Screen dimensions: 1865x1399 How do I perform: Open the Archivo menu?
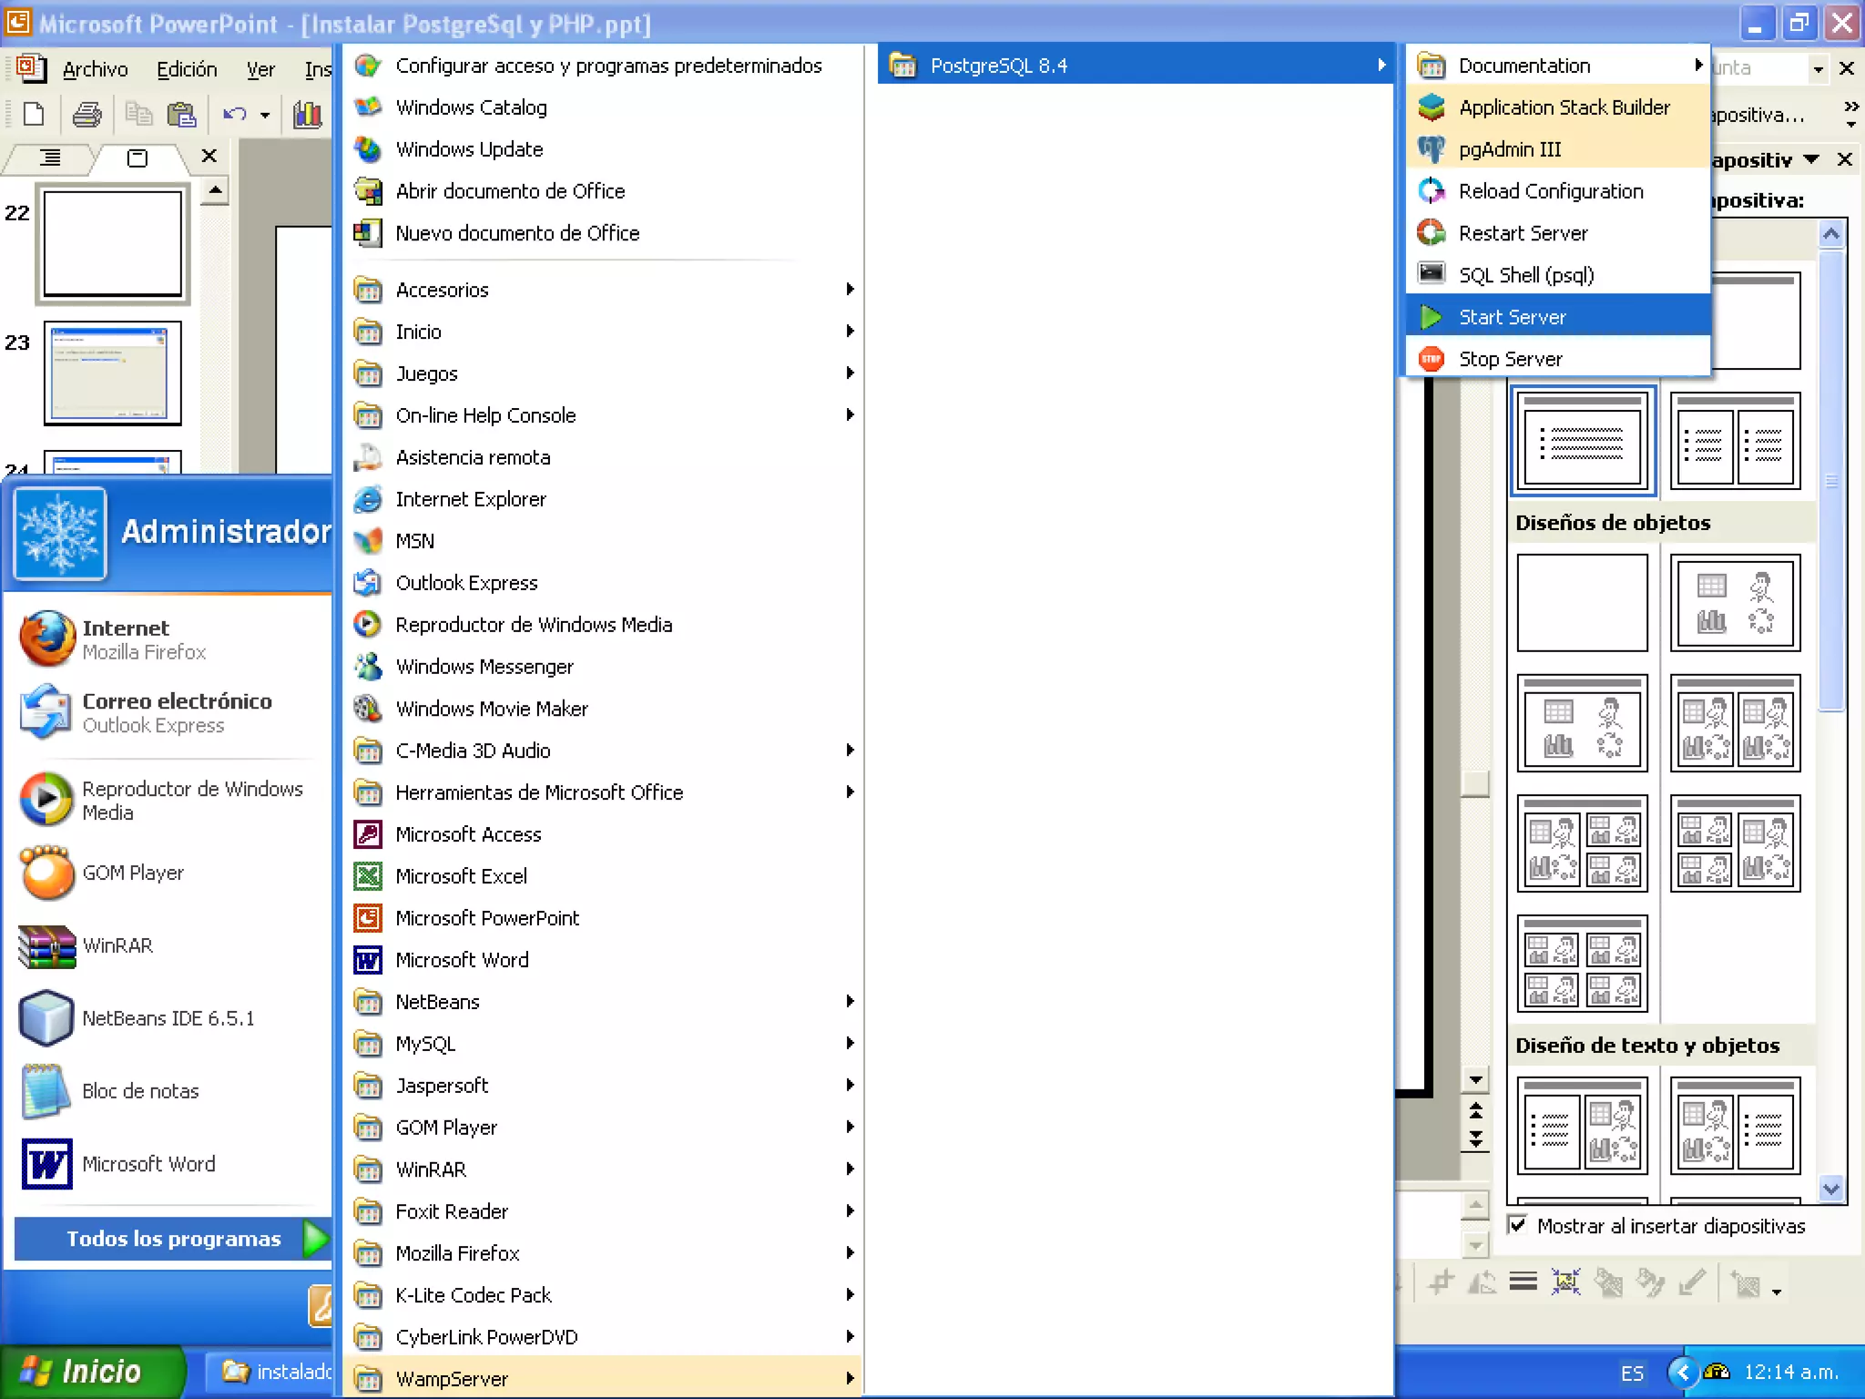(95, 69)
